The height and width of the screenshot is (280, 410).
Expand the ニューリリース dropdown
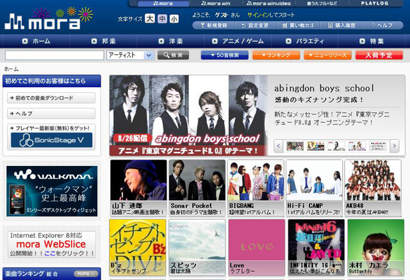point(327,55)
